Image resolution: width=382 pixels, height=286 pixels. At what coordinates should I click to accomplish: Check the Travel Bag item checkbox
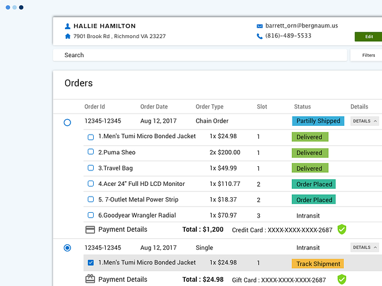coord(91,168)
